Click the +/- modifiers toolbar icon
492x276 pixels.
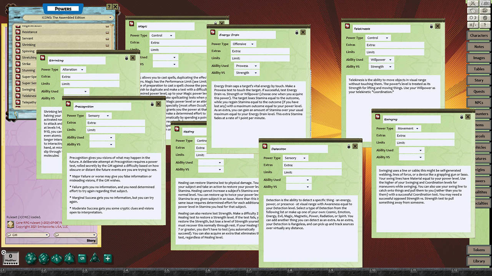point(472,25)
